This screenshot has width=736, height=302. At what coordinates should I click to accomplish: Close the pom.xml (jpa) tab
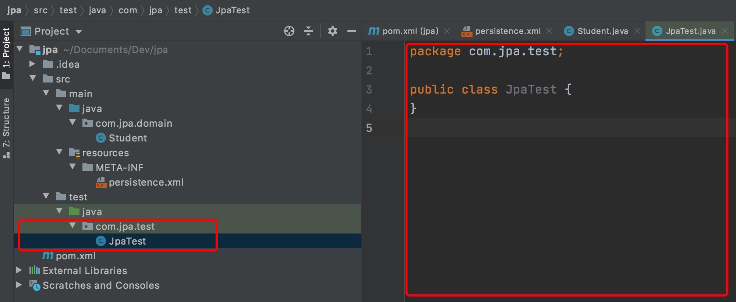447,31
